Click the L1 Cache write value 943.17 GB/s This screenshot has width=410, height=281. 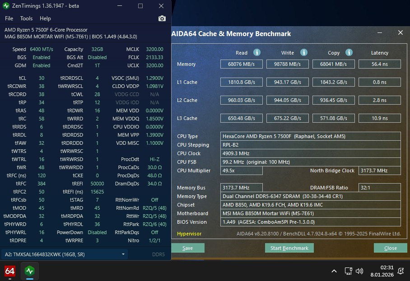pyautogui.click(x=287, y=82)
